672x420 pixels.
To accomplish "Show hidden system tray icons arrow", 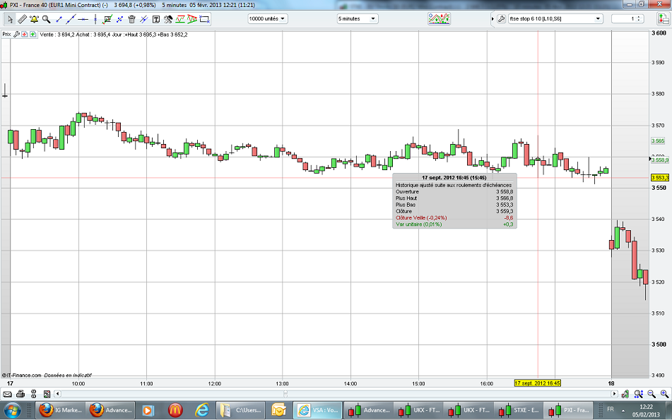I will coord(623,411).
